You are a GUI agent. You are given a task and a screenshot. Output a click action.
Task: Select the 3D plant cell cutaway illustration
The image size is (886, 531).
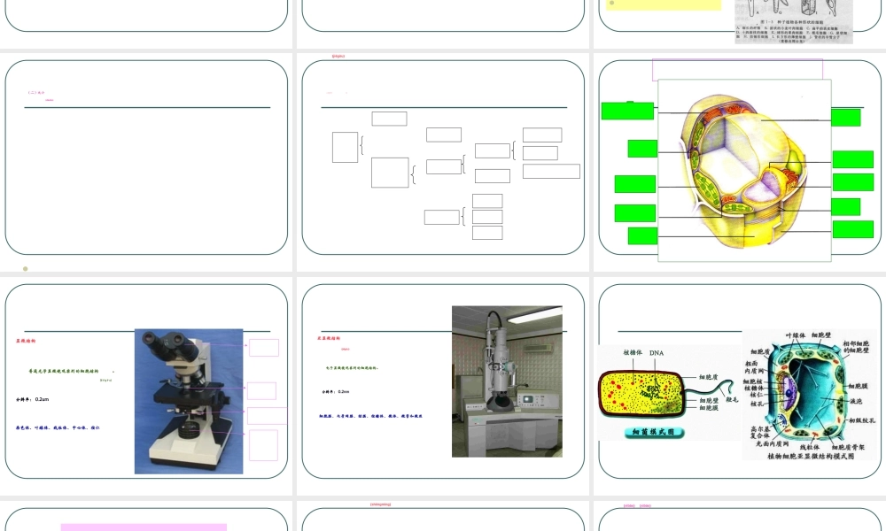click(744, 171)
